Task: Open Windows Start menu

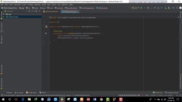Action: click(3, 99)
